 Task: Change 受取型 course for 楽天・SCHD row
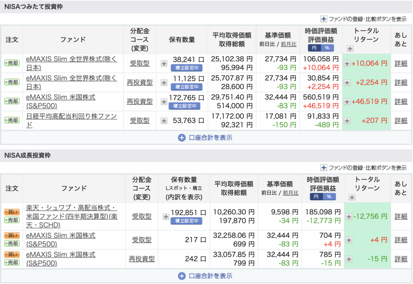[x=142, y=216]
